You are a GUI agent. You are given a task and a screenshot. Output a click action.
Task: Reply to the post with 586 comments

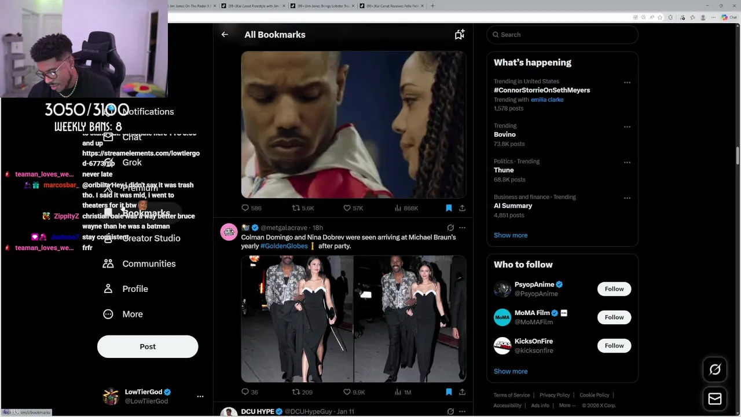click(x=251, y=208)
